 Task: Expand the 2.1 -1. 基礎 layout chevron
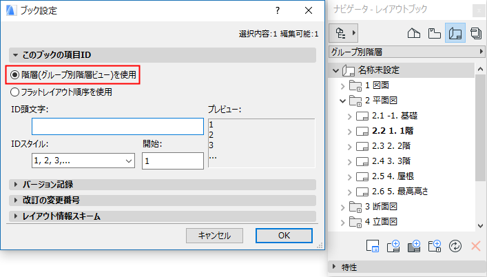coord(349,116)
